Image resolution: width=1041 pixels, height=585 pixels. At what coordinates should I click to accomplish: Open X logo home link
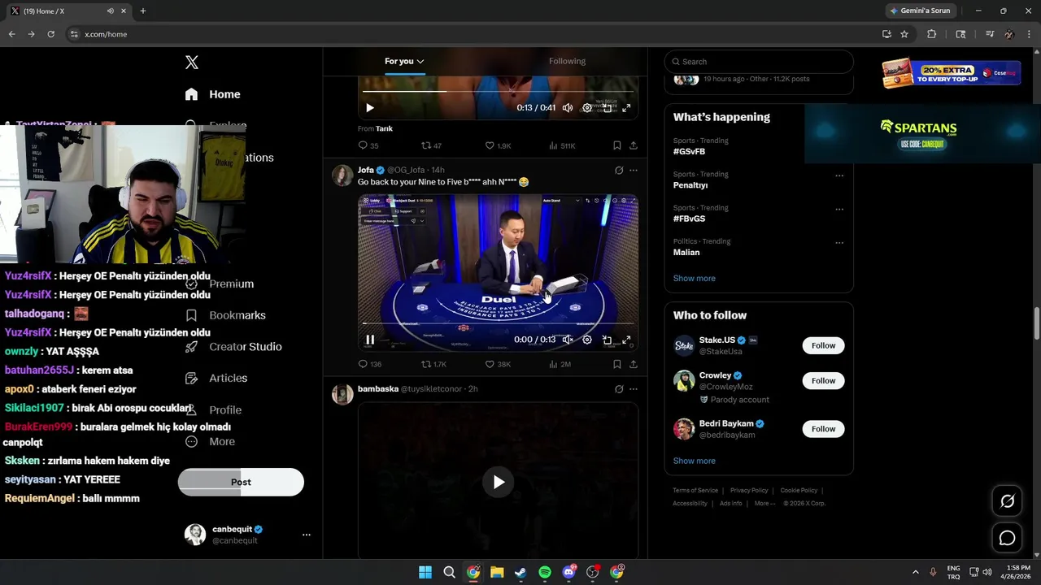click(x=192, y=63)
